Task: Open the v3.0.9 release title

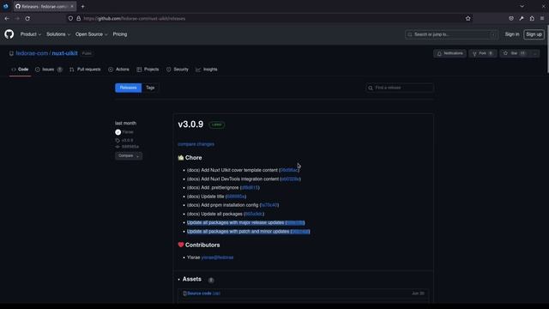Action: tap(190, 124)
